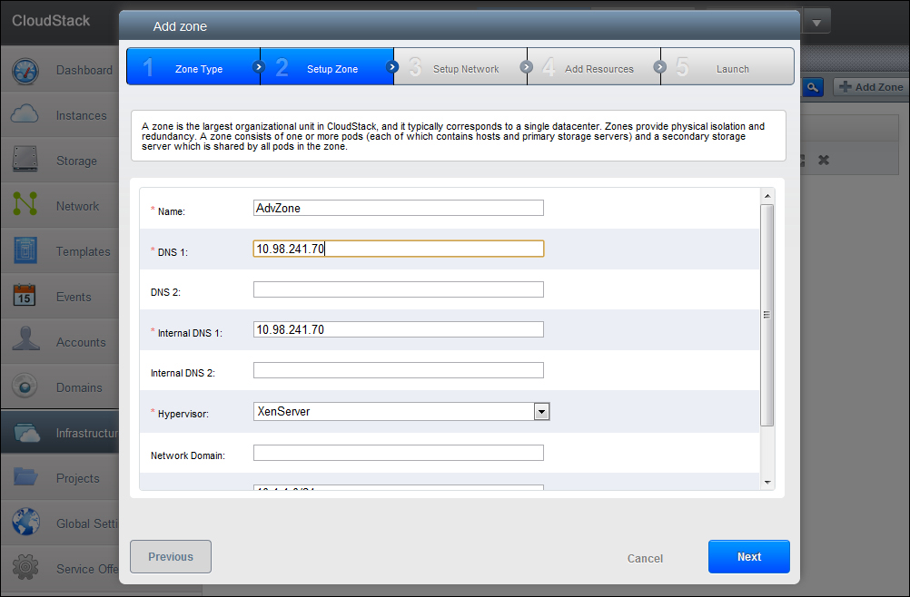Go to the Zone Type wizard step
This screenshot has height=597, width=910.
[x=193, y=68]
